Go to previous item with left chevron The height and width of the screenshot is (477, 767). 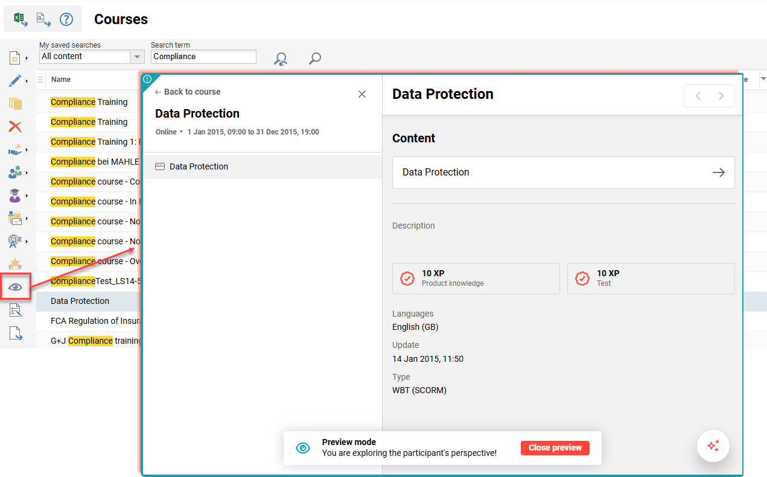point(698,96)
